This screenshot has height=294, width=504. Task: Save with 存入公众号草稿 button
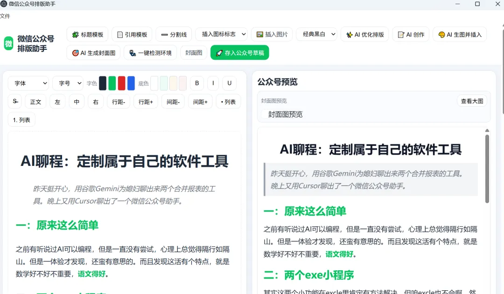point(240,53)
